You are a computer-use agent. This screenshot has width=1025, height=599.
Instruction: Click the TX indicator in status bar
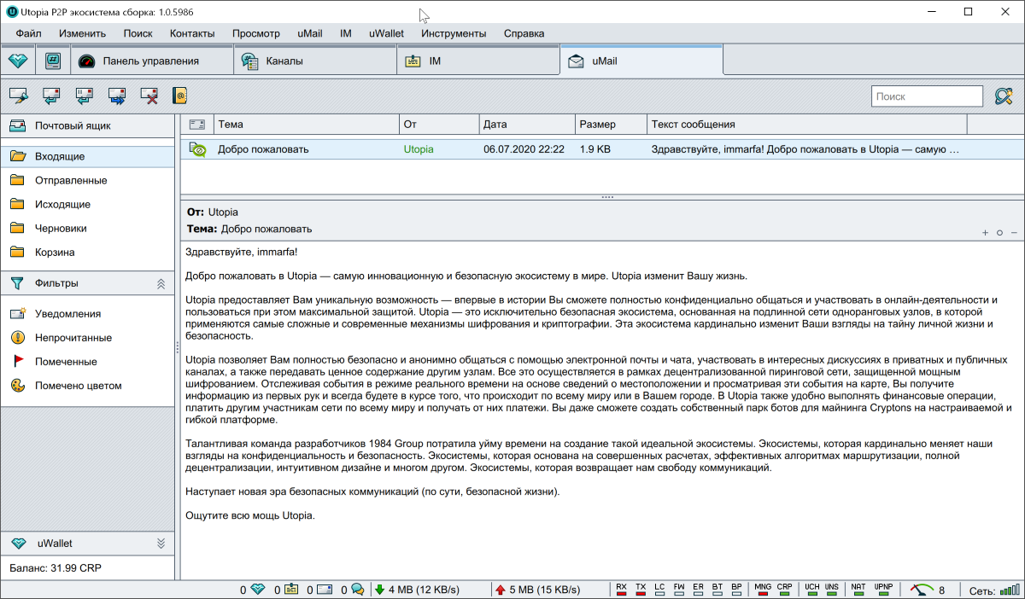[641, 590]
